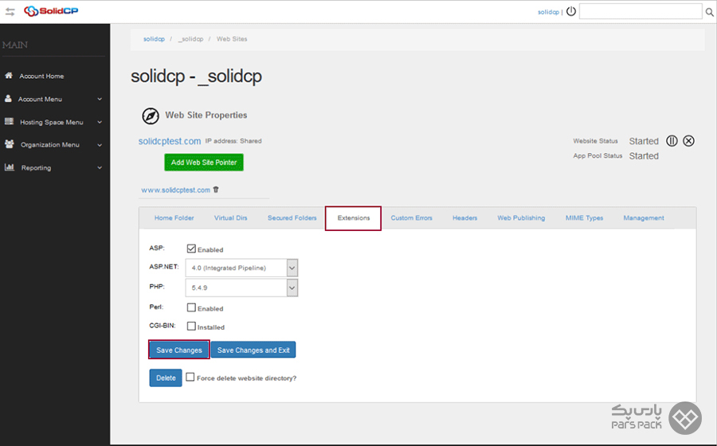This screenshot has height=446, width=717.
Task: Open the Custom Errors tab
Action: (411, 217)
